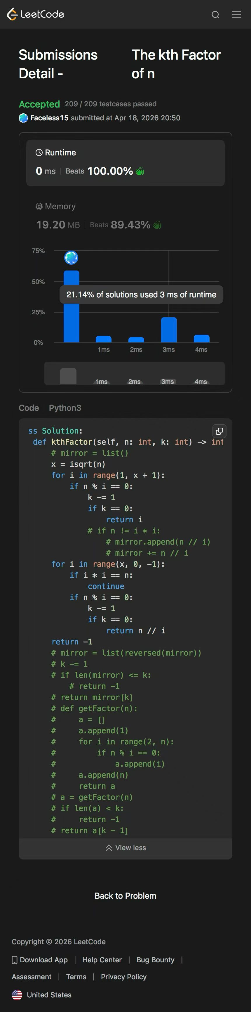This screenshot has width=251, height=1012.
Task: Click '209 / 209 testcases passed' text
Action: coord(111,104)
